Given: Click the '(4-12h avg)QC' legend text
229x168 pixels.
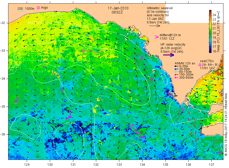Looking at the screenshot, I should click(171, 48).
